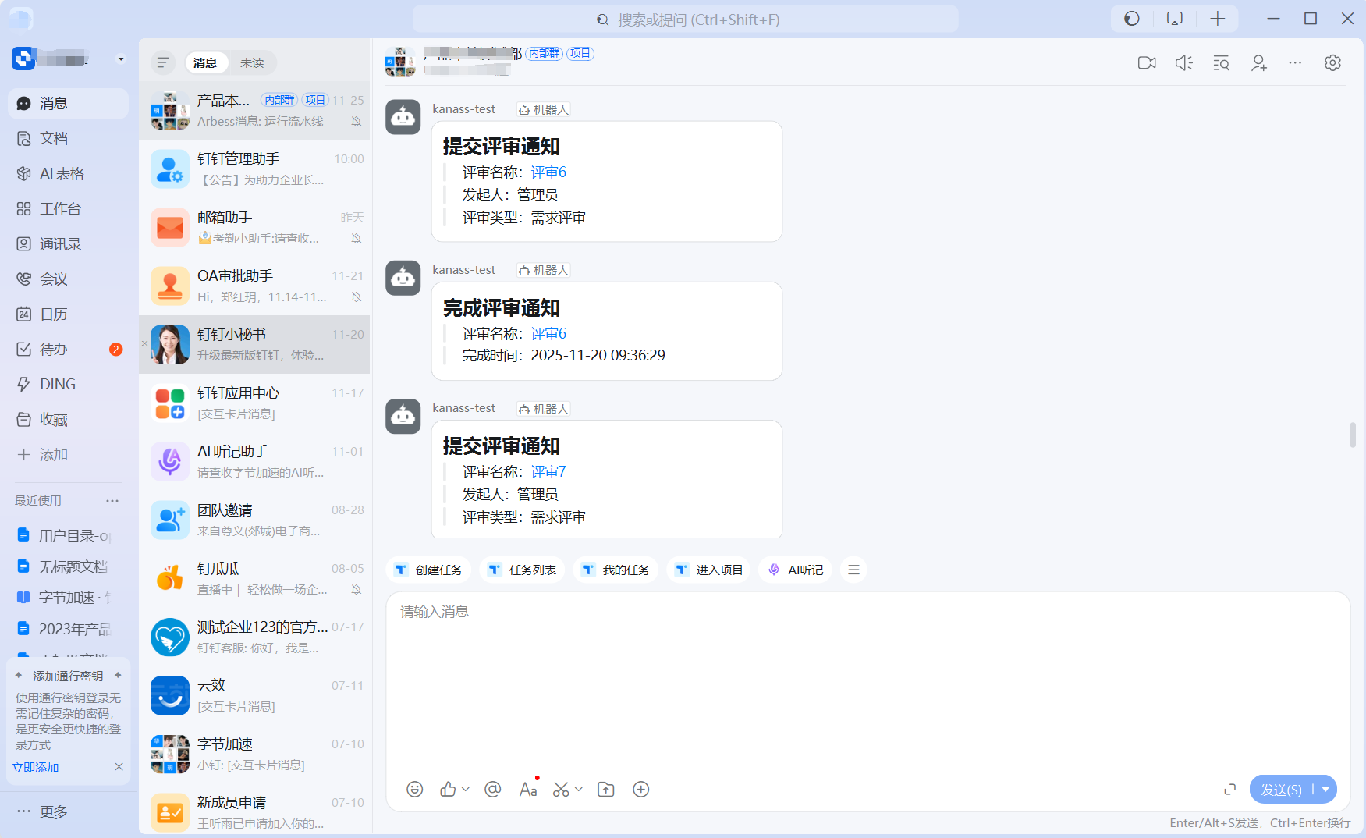Open 评审6 link in 完成评审通知 card
The height and width of the screenshot is (838, 1366).
pyautogui.click(x=548, y=334)
